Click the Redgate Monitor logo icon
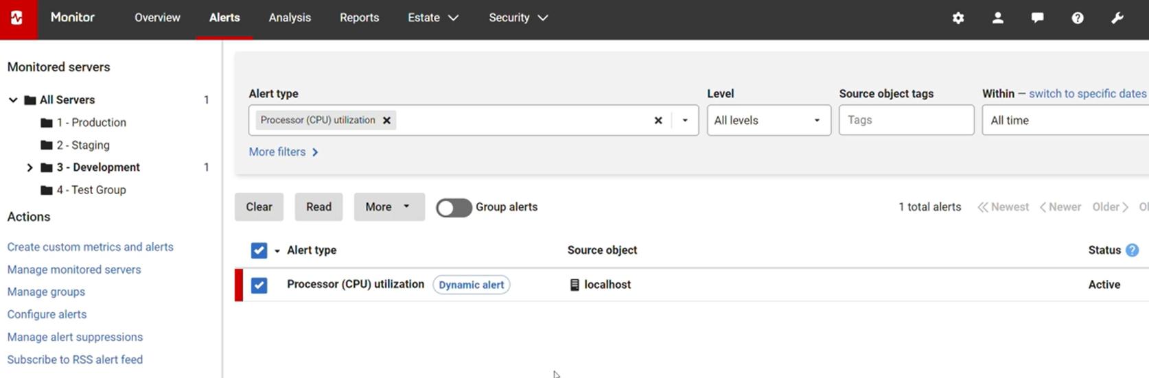Image resolution: width=1149 pixels, height=378 pixels. pyautogui.click(x=17, y=19)
